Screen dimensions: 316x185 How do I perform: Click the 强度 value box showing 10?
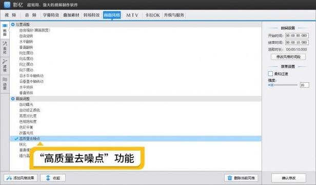[304, 85]
